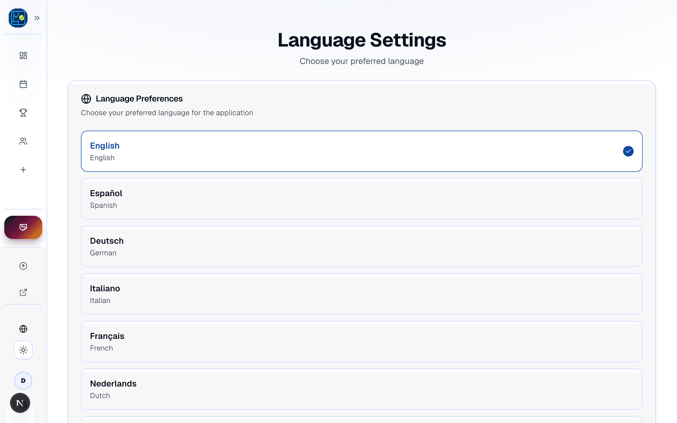Click the Language Preferences title text
This screenshot has width=677, height=423.
139,99
